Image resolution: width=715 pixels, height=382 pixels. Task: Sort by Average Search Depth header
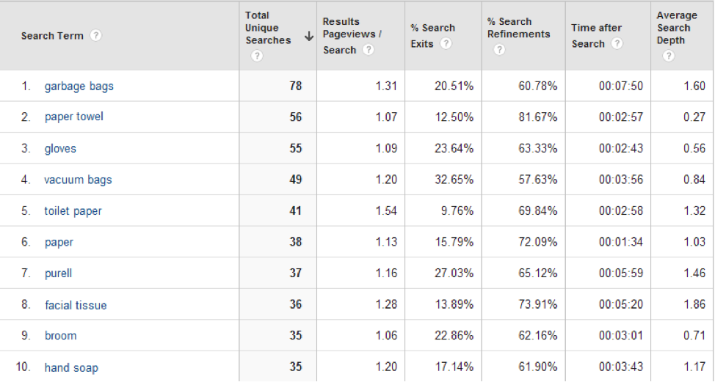[677, 28]
